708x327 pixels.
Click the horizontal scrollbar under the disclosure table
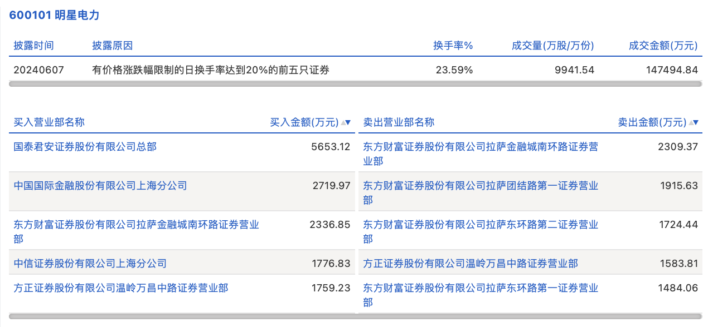pyautogui.click(x=355, y=84)
